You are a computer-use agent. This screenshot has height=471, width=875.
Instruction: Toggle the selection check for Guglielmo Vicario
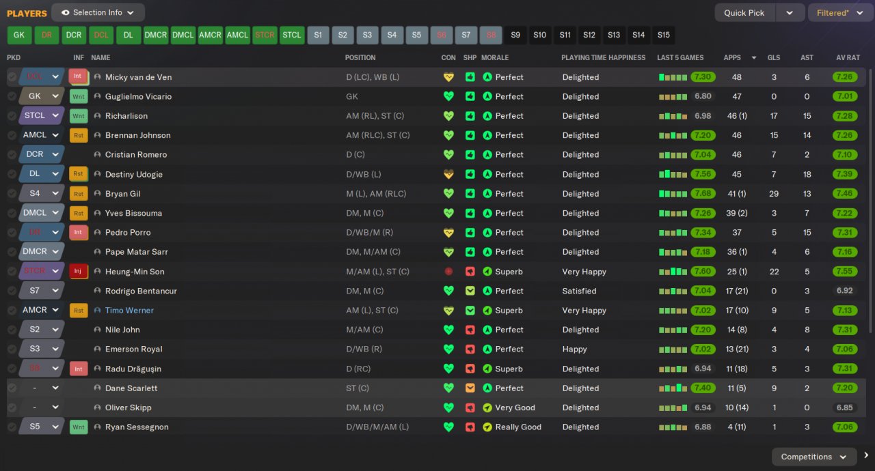tap(12, 96)
